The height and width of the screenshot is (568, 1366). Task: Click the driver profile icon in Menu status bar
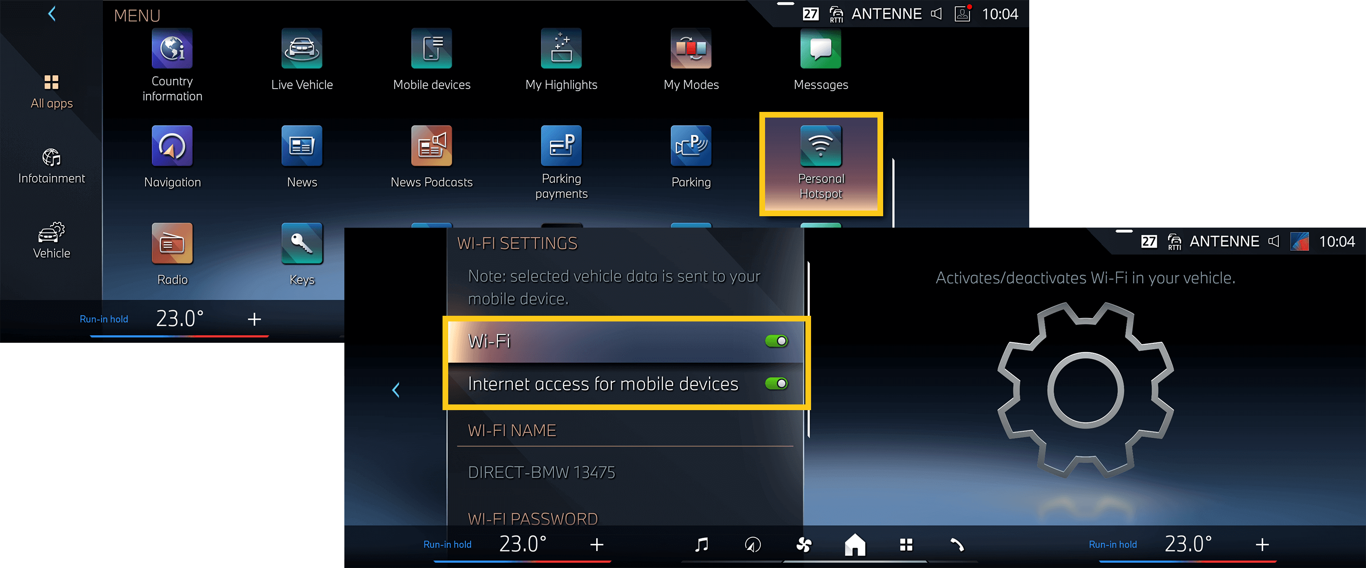tap(963, 13)
